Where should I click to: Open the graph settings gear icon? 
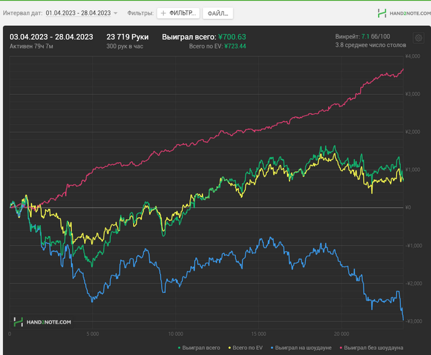coord(418,38)
